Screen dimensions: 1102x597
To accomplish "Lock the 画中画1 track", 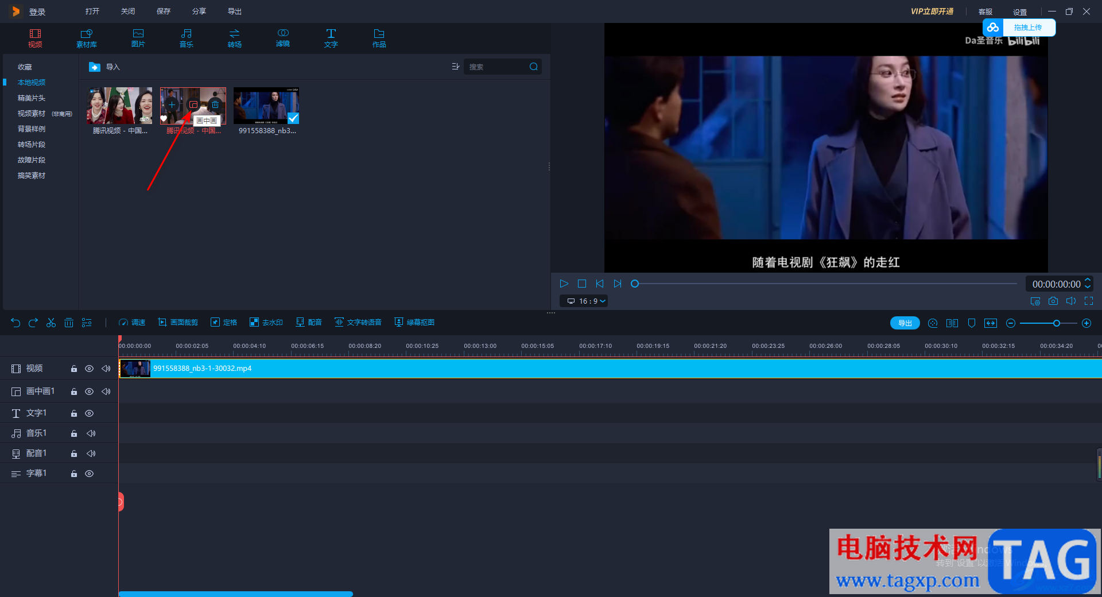I will pos(73,391).
